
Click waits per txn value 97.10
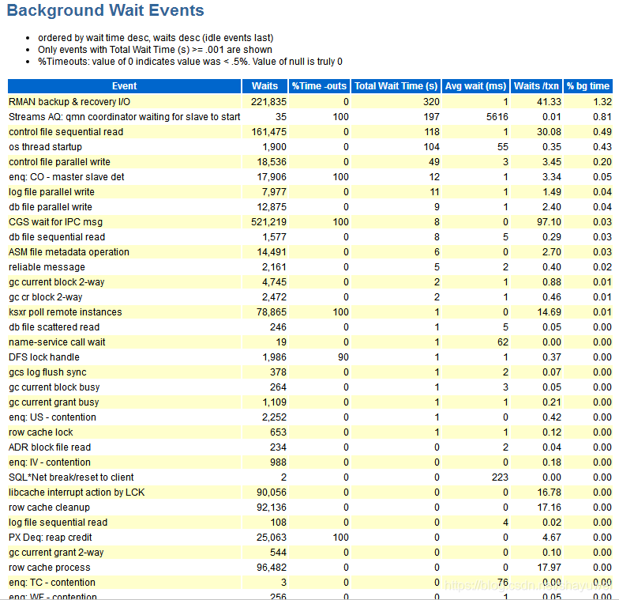click(549, 221)
